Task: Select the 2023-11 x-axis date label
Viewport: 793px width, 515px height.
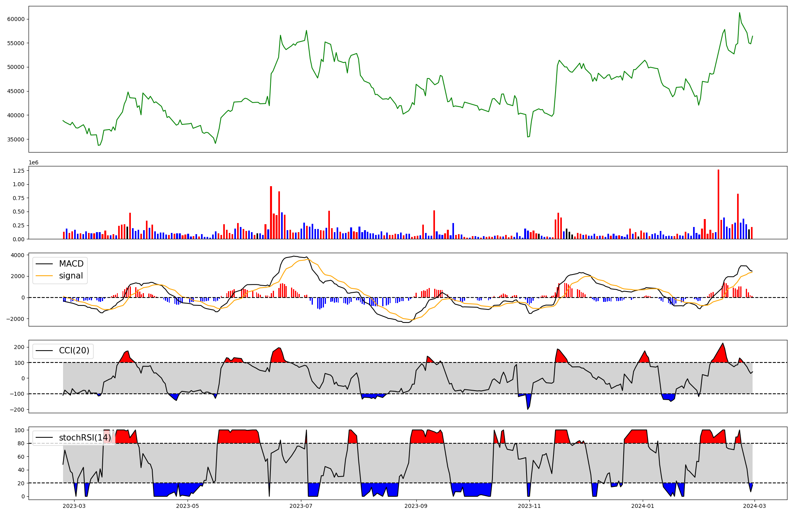Action: click(x=529, y=506)
